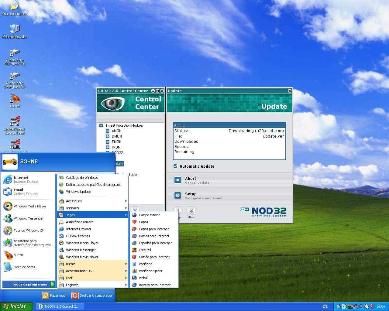The height and width of the screenshot is (311, 389).
Task: Click NOD32 2.5 Control Center taskbar button
Action: (x=60, y=306)
